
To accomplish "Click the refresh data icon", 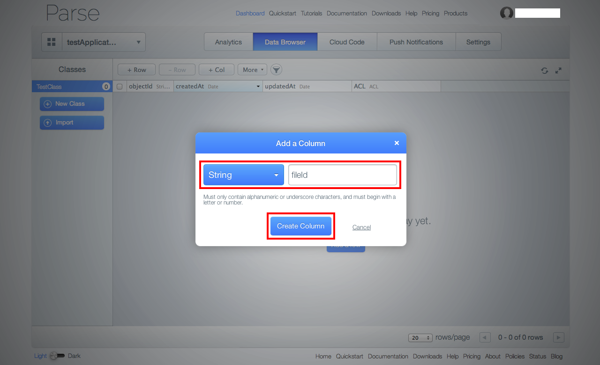I will [544, 71].
